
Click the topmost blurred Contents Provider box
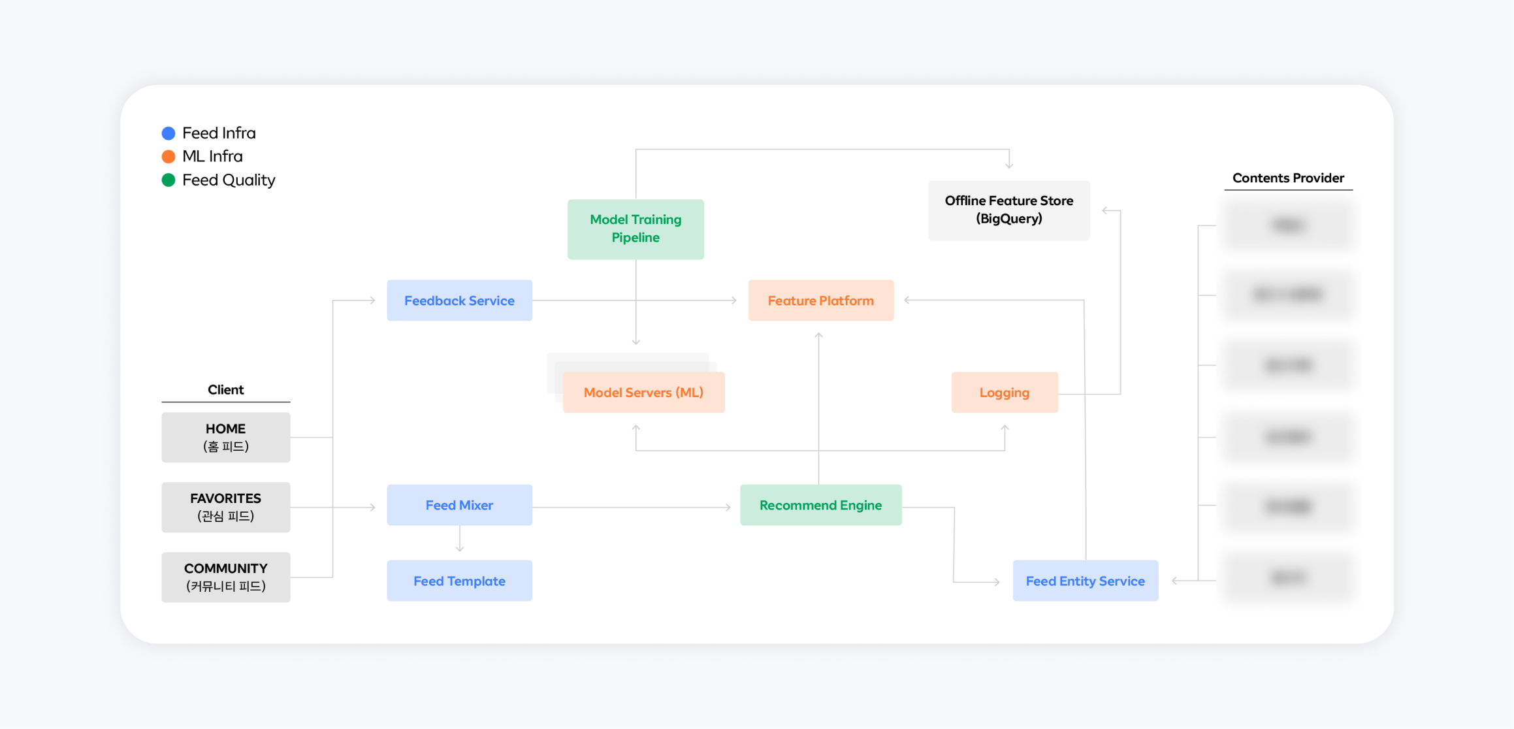pos(1287,225)
